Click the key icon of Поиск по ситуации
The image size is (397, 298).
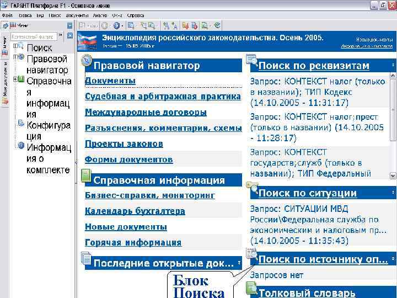[252, 187]
